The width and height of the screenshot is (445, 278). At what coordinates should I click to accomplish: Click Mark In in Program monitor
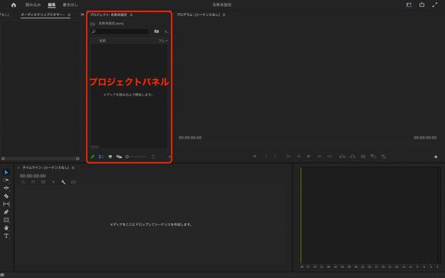pos(266,157)
